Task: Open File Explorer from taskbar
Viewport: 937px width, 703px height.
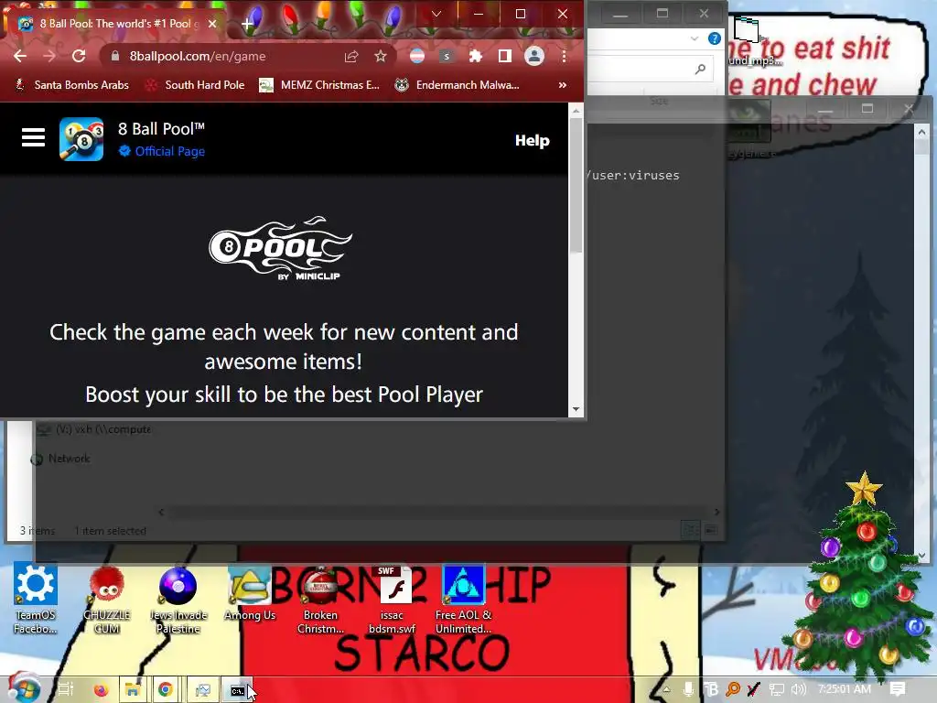Action: click(132, 690)
